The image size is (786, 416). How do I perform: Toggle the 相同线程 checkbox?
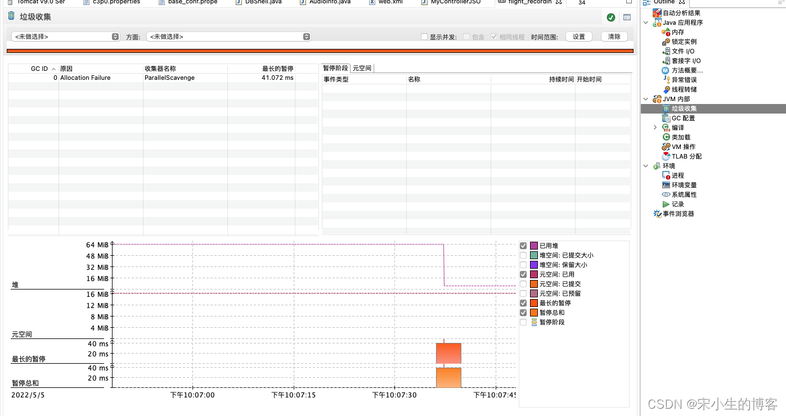pos(494,37)
